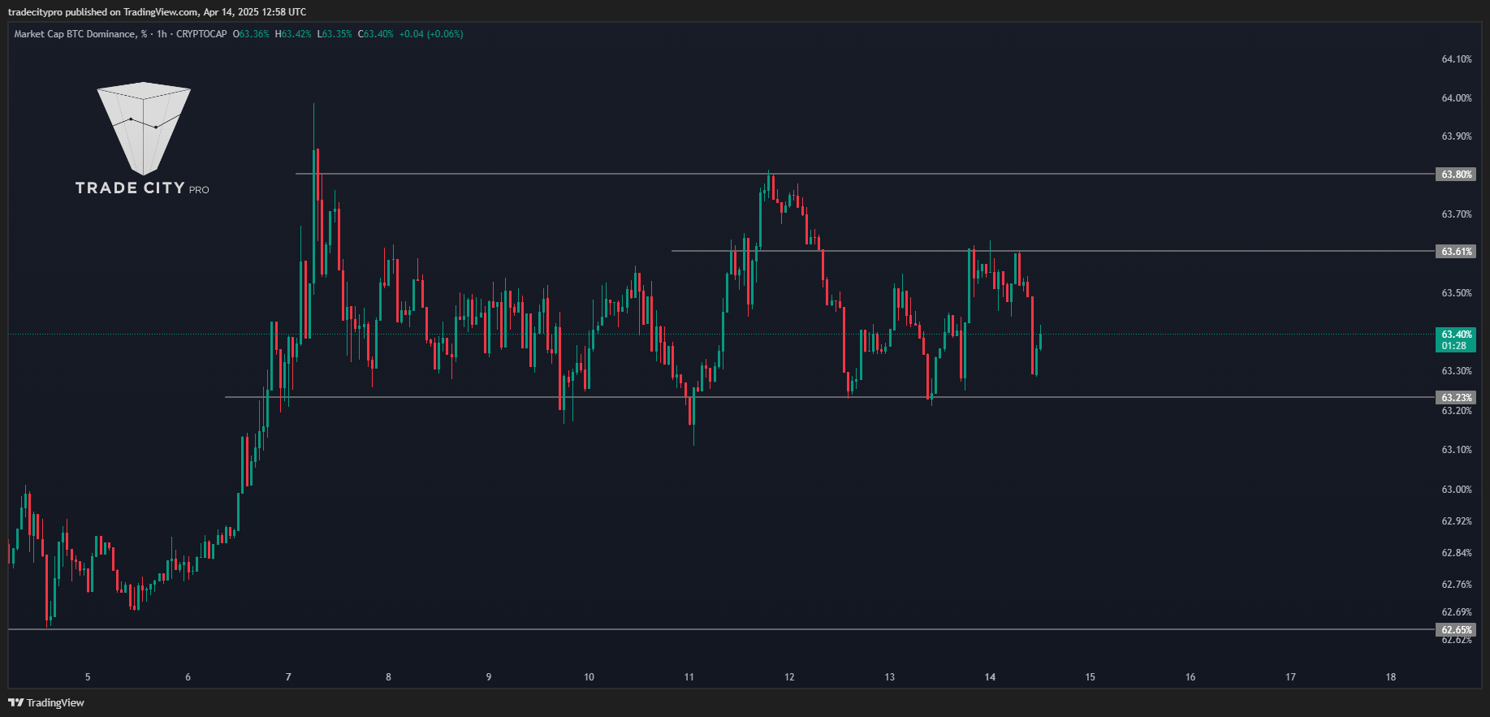Click the 62.69% price axis label
Viewport: 1490px width, 717px height.
point(1457,612)
